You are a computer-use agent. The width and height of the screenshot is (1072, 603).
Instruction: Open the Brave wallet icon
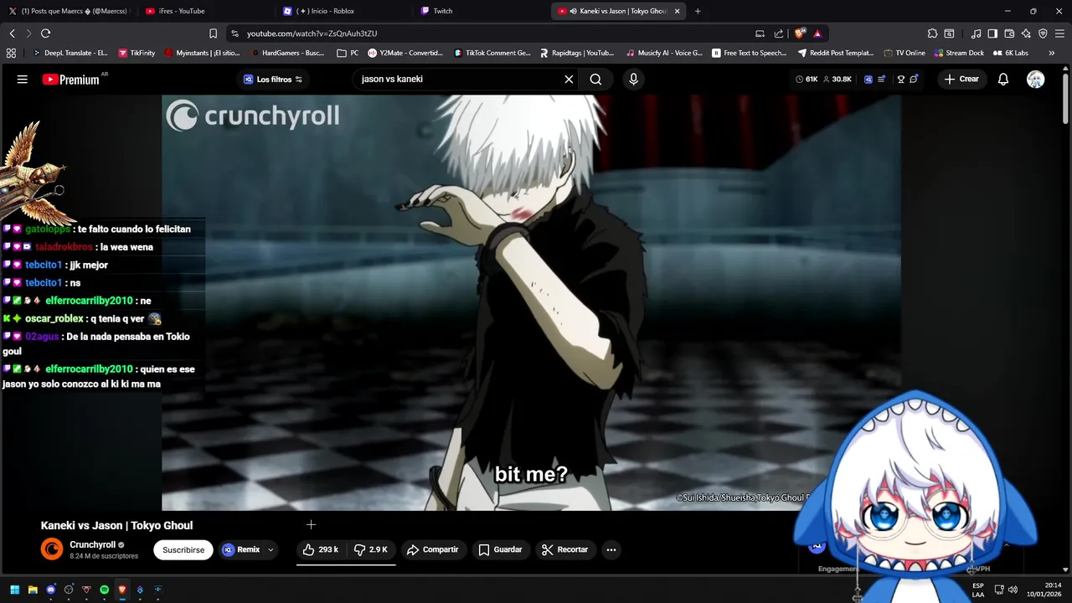1009,33
